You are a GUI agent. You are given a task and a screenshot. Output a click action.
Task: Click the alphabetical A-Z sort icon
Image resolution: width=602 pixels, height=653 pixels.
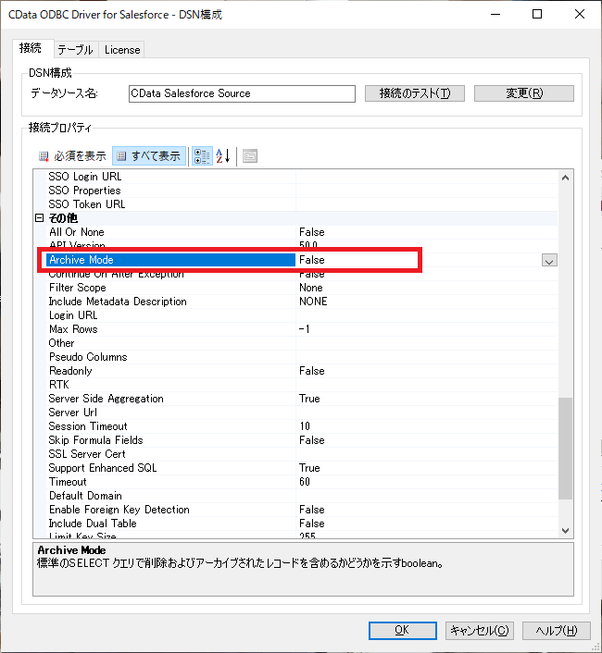tap(223, 156)
